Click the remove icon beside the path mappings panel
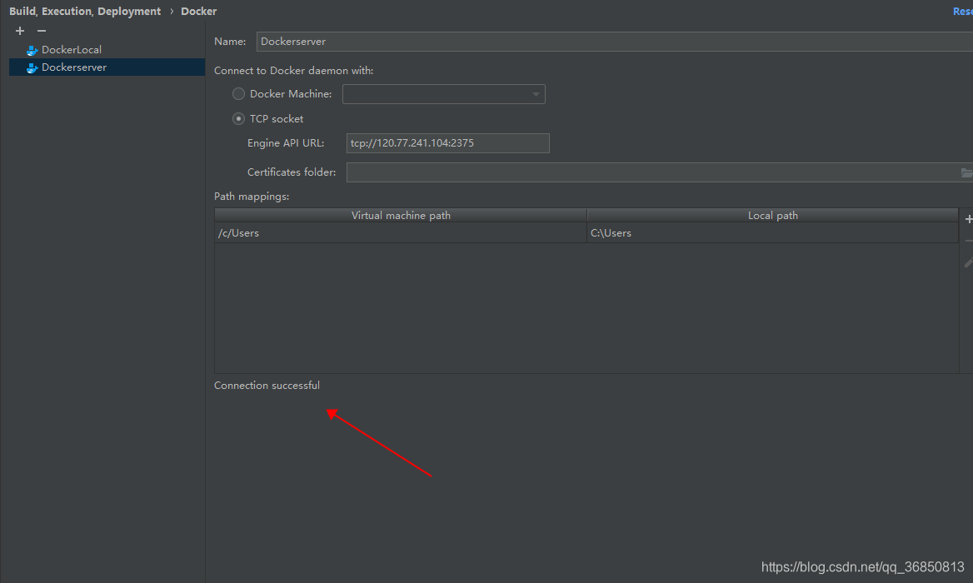This screenshot has width=973, height=583. (x=967, y=241)
